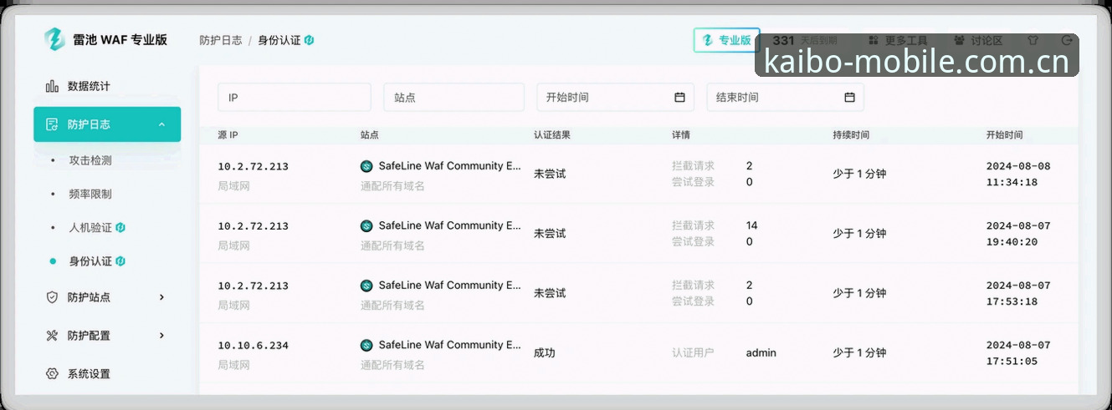This screenshot has height=410, width=1112.
Task: Click the SafeLine logo beside 雷池 WAF 专业版
Action: pyautogui.click(x=54, y=39)
